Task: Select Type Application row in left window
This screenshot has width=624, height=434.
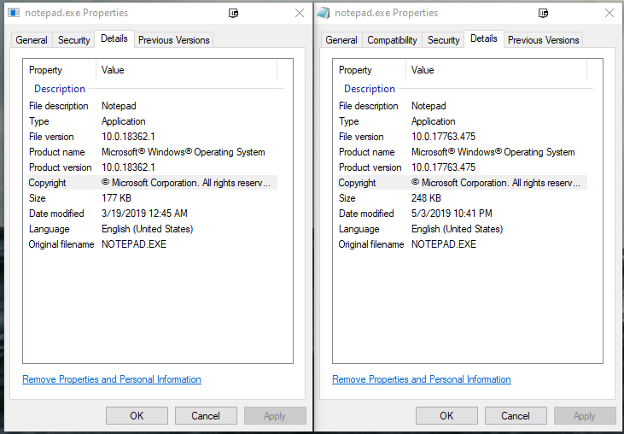Action: pos(153,121)
